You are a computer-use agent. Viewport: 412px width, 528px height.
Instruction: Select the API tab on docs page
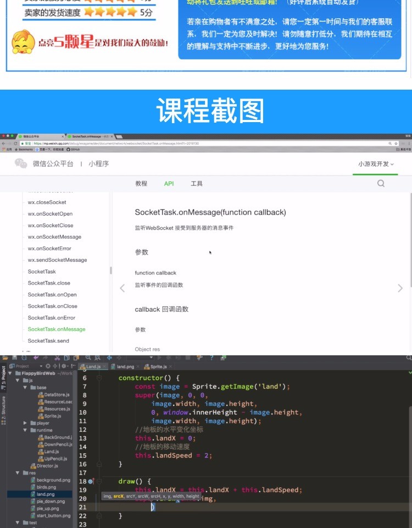(x=169, y=184)
